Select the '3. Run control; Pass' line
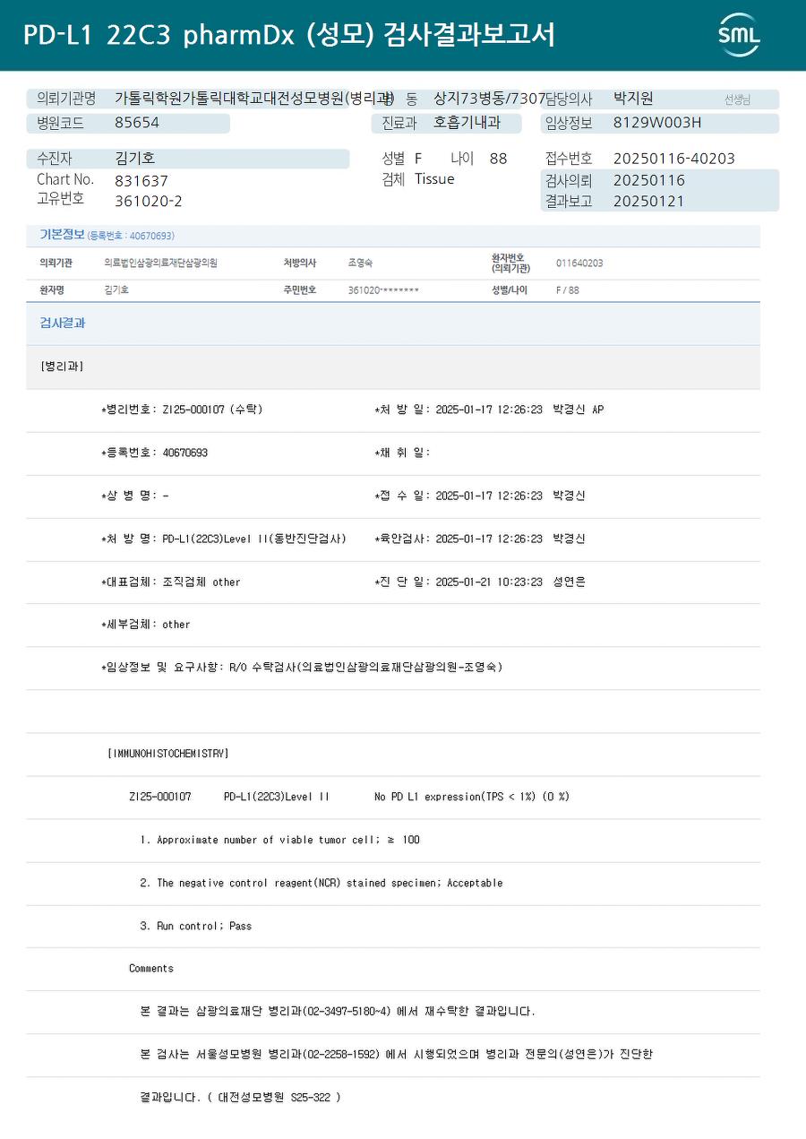Viewport: 806px width, 1139px height. [x=195, y=926]
